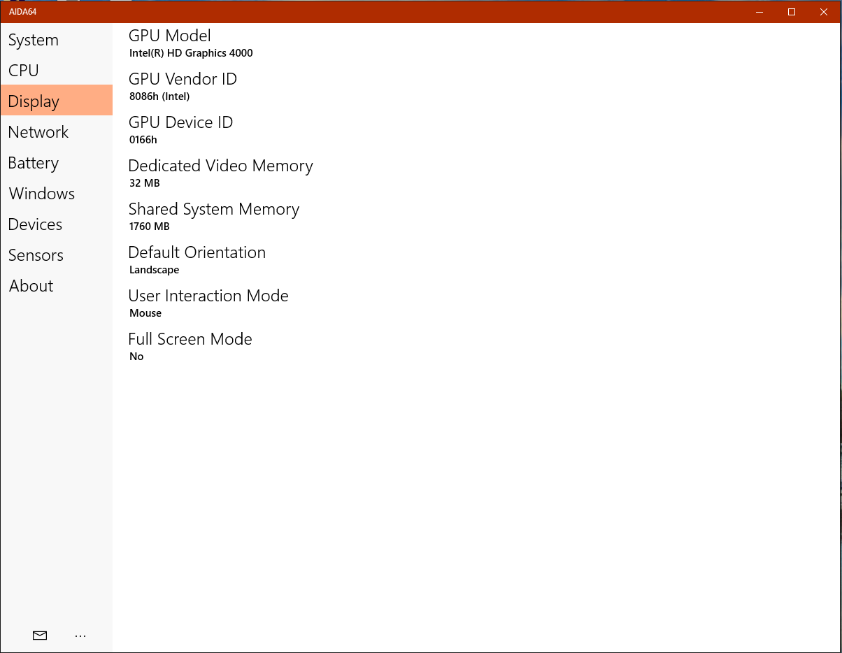
Task: Go to the Network section
Action: pos(56,132)
